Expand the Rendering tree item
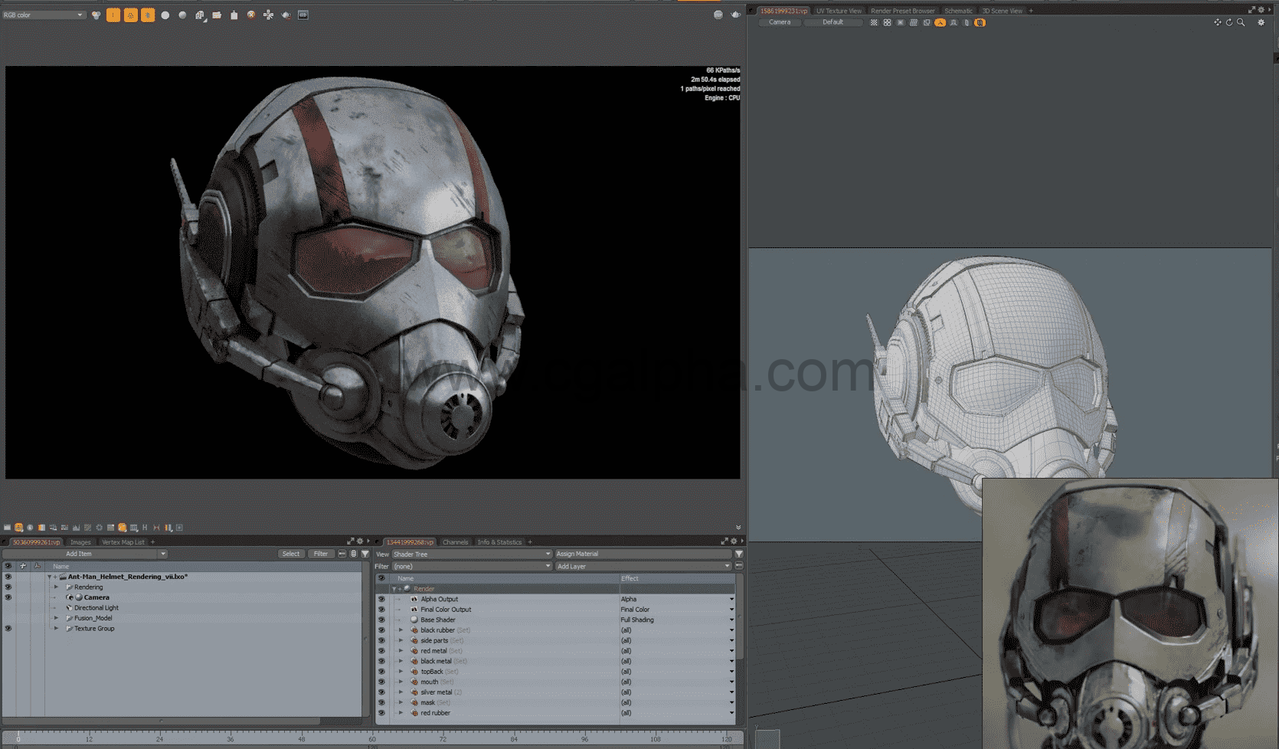The width and height of the screenshot is (1279, 749). click(56, 587)
